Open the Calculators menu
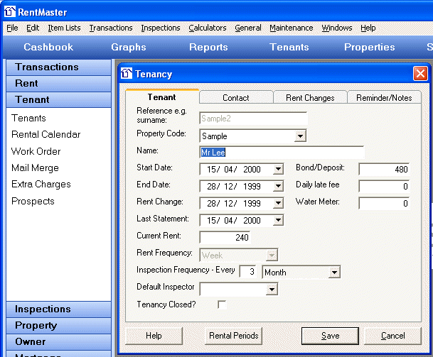Screen dimensions: 433x357 207,28
